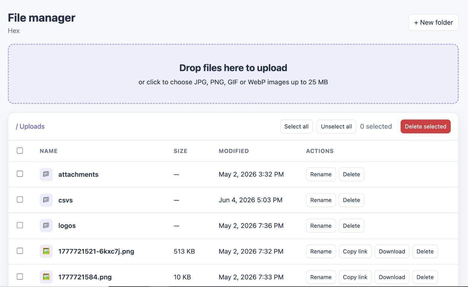Click the image icon for 1777721584.png

click(46, 277)
